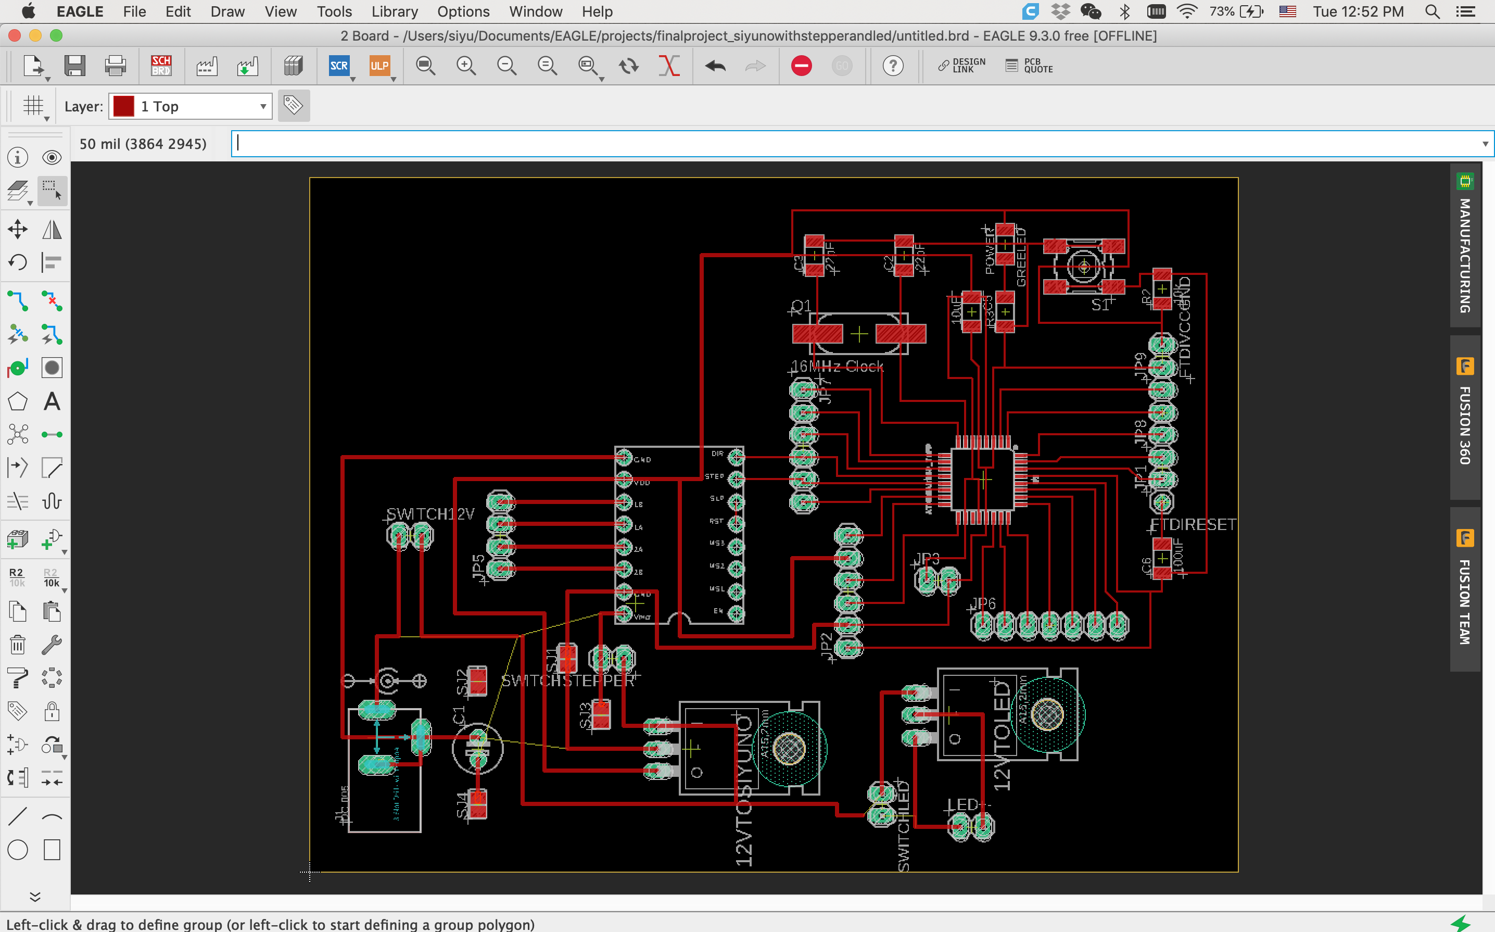Select the Route airwire tool
Image resolution: width=1495 pixels, height=932 pixels.
(x=18, y=301)
